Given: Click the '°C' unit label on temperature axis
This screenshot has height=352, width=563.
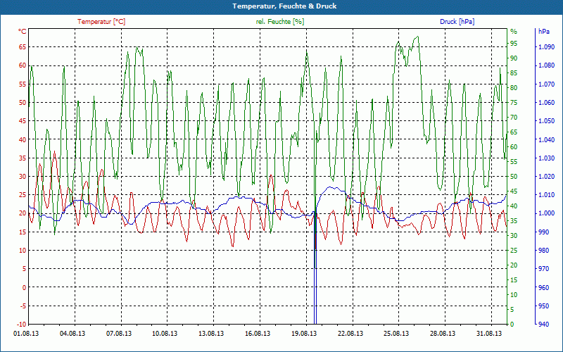Looking at the screenshot, I should 23,31.
